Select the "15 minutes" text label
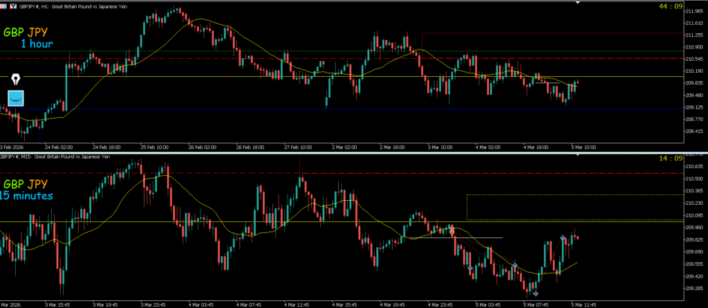 click(x=26, y=196)
